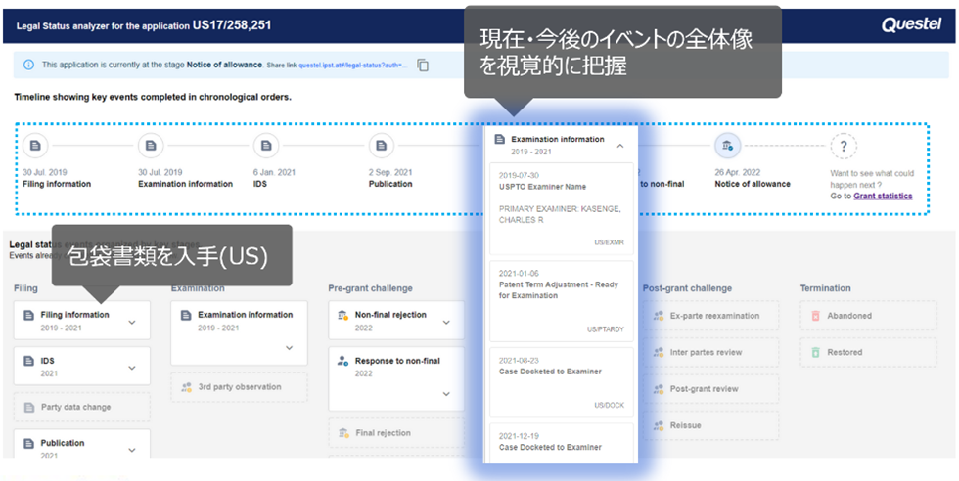Select the Post-grant review card
Image resolution: width=959 pixels, height=481 pixels.
coord(711,389)
